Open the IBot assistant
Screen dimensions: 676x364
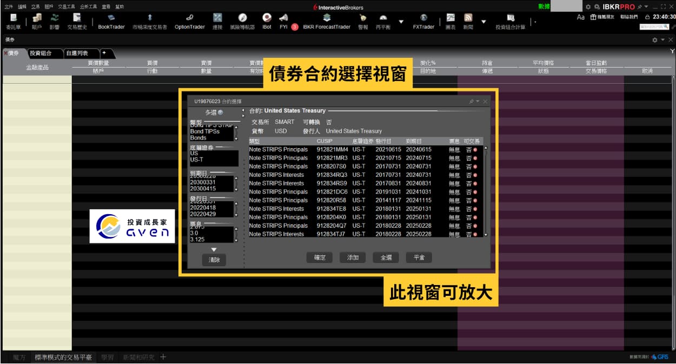(267, 21)
